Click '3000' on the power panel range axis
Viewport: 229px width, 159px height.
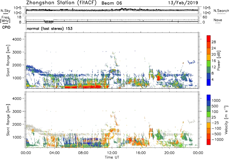(17, 52)
